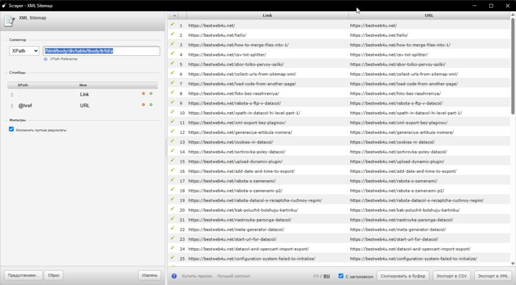Click the results vertical scrollbar thumb
The image size is (516, 285).
click(512, 66)
